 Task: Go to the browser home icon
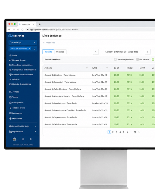pyautogui.click(x=22, y=30)
